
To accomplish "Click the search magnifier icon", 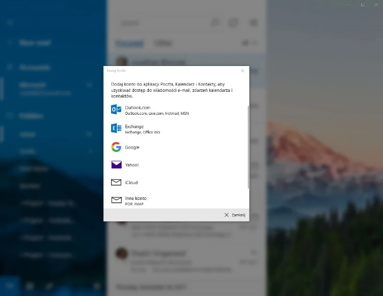I will [x=215, y=22].
